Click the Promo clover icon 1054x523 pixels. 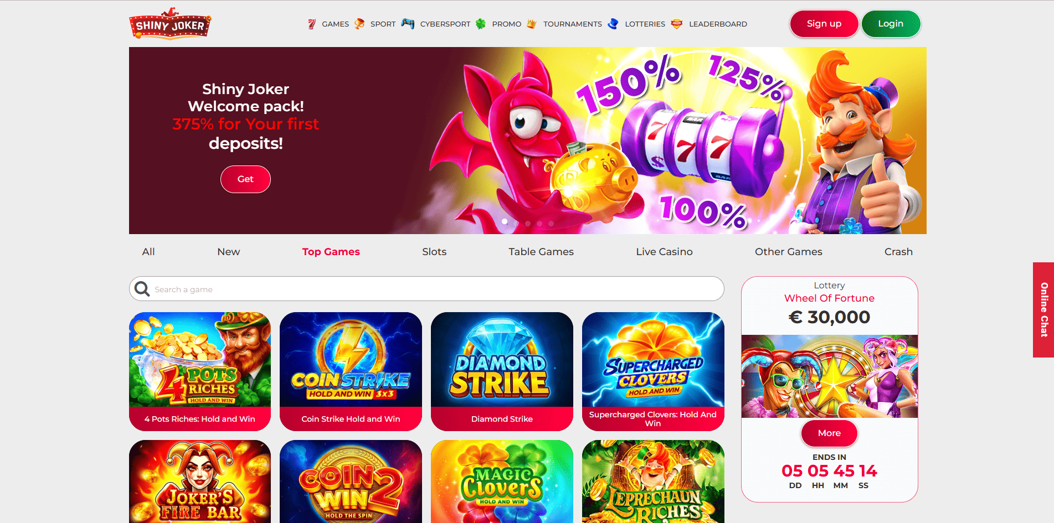481,24
